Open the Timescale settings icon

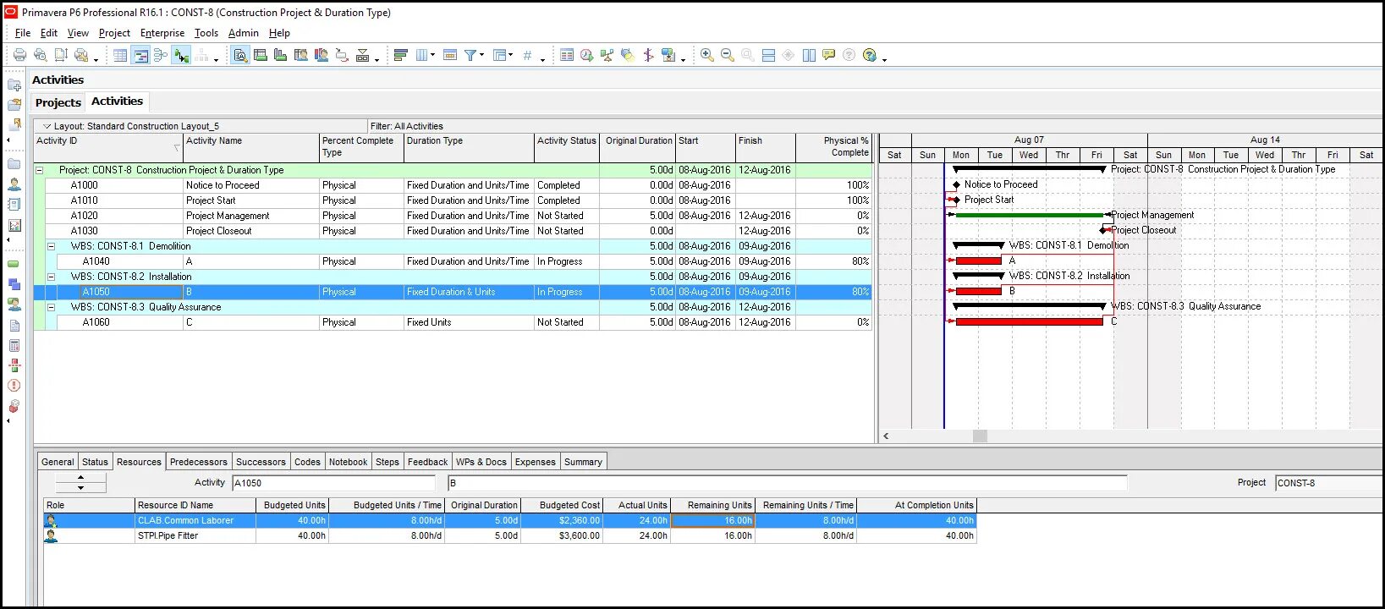pos(450,56)
